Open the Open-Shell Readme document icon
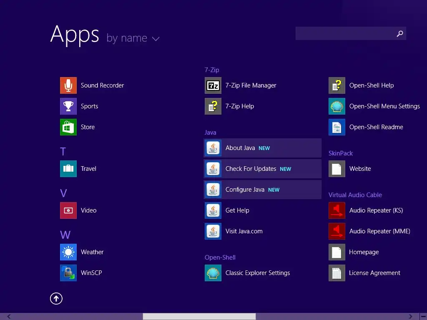 click(337, 127)
